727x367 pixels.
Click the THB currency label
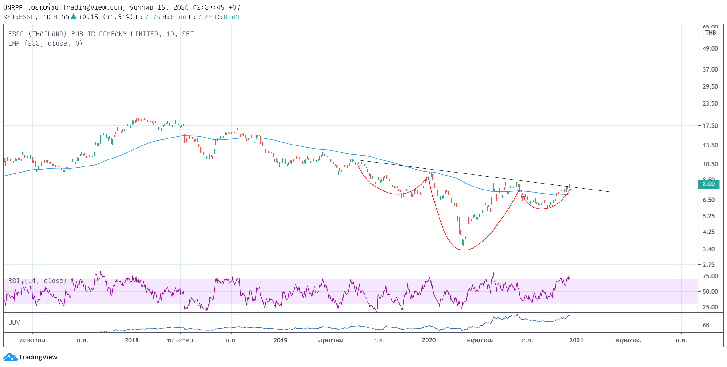[x=711, y=33]
